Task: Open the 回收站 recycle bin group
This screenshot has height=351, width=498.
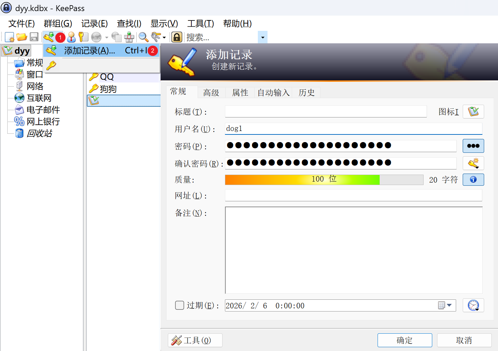Action: 34,133
